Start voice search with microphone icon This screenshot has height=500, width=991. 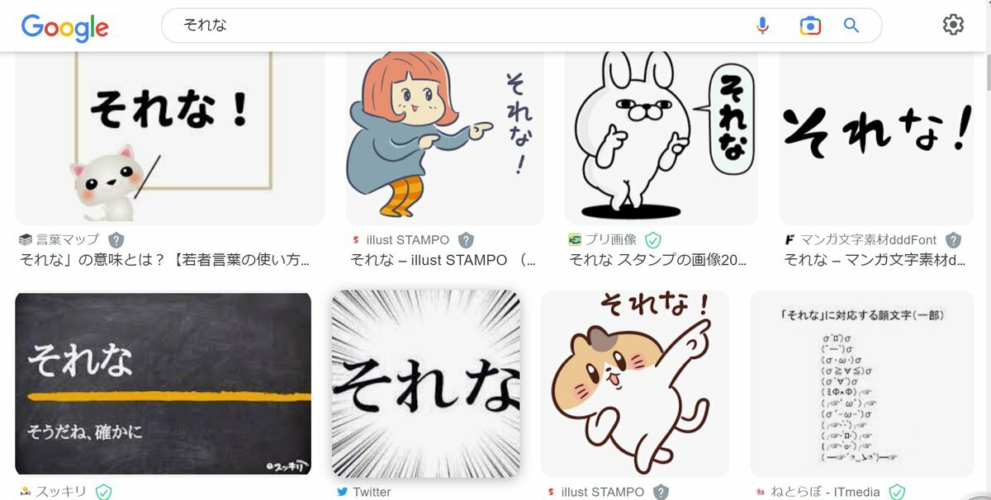tap(762, 26)
